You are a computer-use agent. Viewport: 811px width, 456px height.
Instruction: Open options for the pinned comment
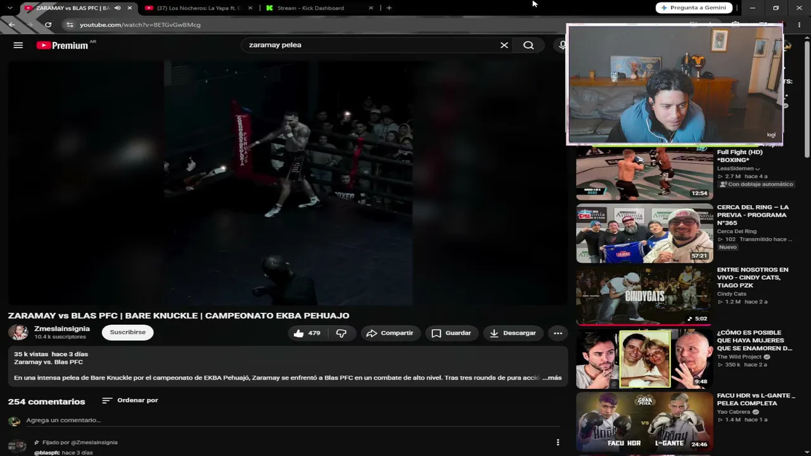point(558,442)
